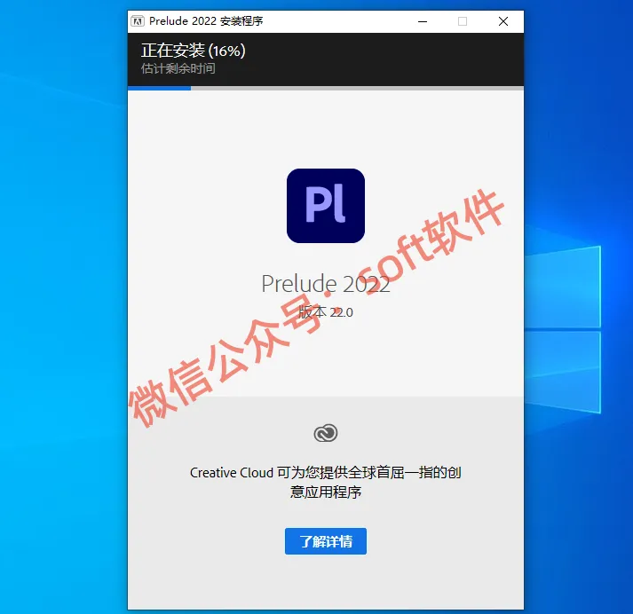Minimize the Prelude 2022 installer window
The image size is (633, 614).
click(423, 21)
